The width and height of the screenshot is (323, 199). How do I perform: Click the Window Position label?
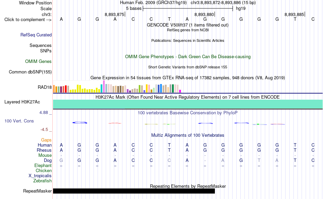coord(35,3)
